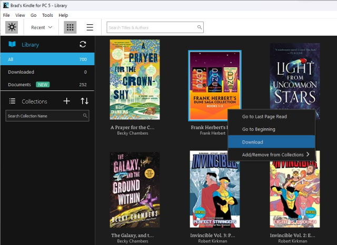This screenshot has width=337, height=245.
Task: Open A Prayer for the Crown-Shy cover
Action: point(134,79)
